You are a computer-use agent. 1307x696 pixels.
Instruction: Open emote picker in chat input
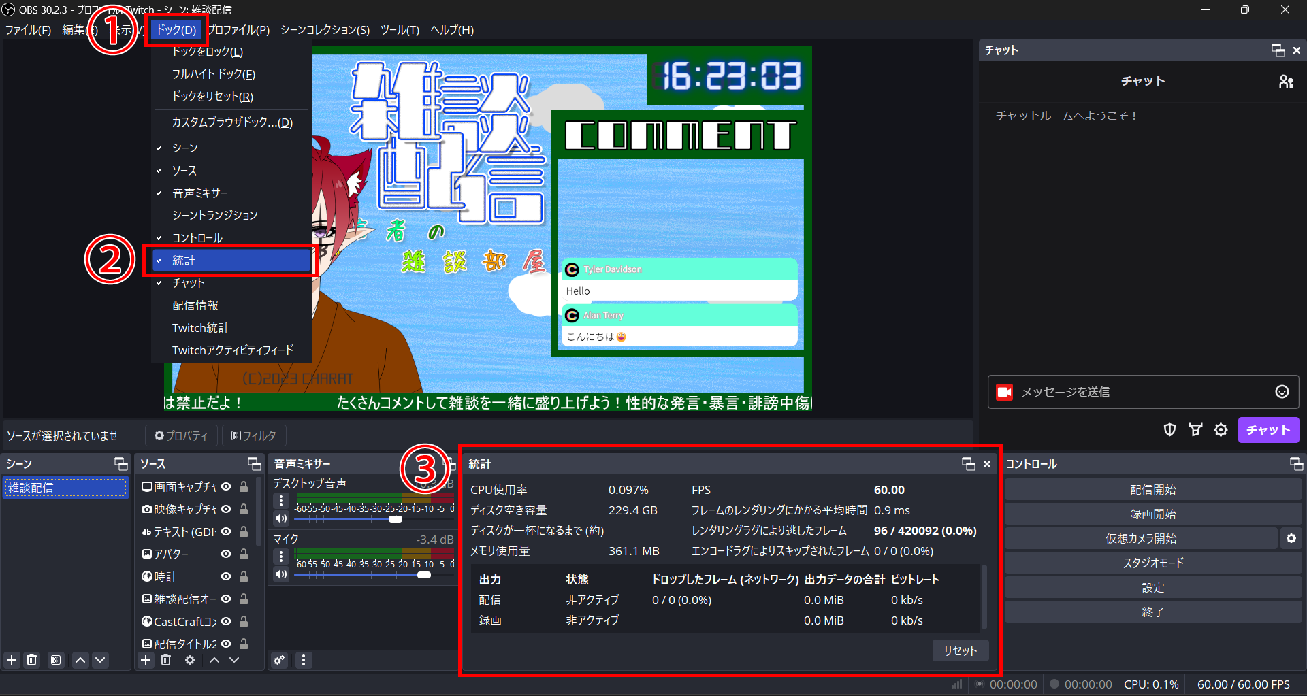1282,391
